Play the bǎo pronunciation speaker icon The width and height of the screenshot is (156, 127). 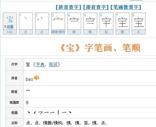click(37, 77)
